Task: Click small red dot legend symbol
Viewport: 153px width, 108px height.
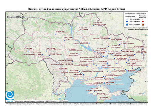Action: (143, 19)
